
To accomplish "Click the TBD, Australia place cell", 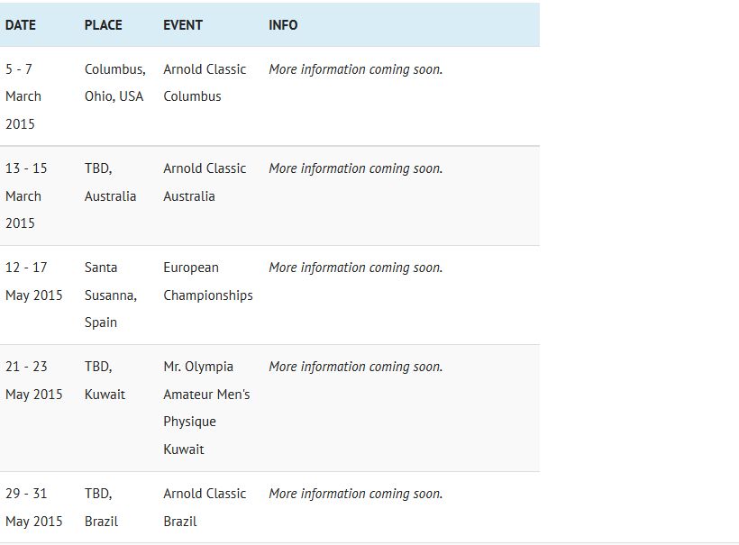I will click(110, 182).
